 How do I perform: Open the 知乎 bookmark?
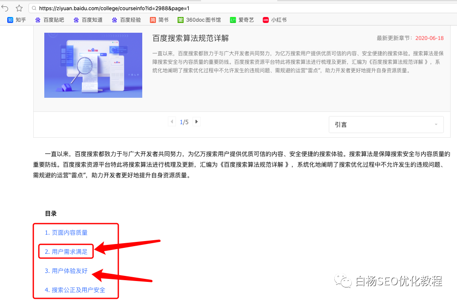[x=16, y=19]
